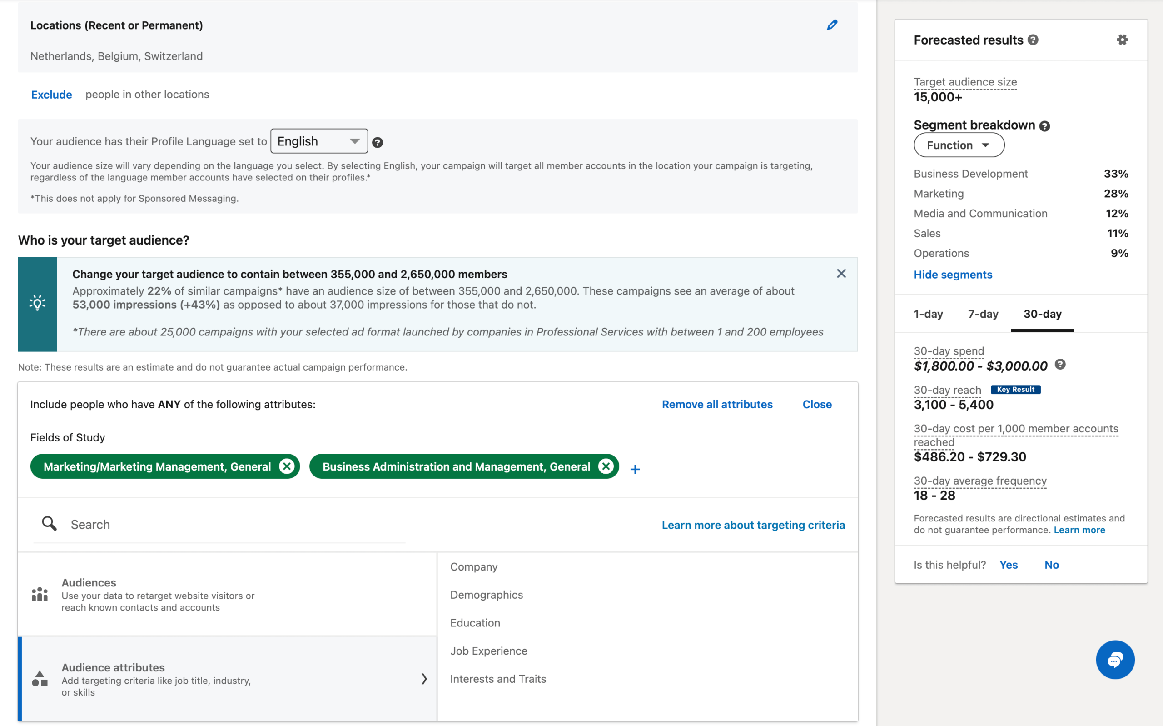Add another field of study with plus icon
This screenshot has height=726, width=1163.
coord(635,469)
